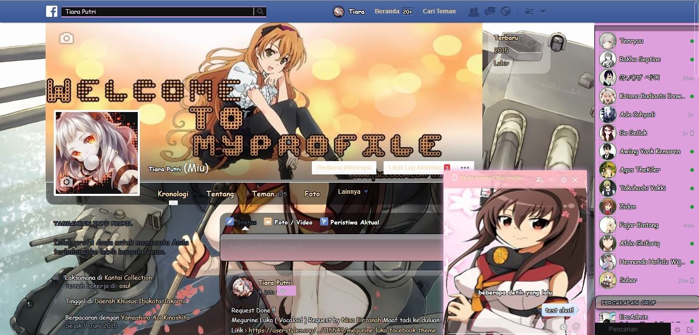Click the Perbarui Informasi button
Screen dimensions: 699x335
tap(344, 167)
